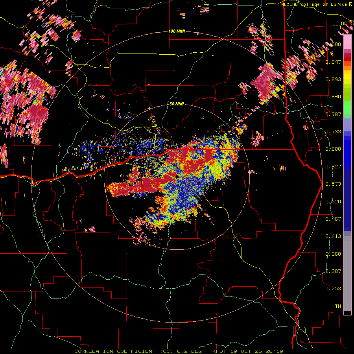Click the 50 NMI range ring label
Image resolution: width=354 pixels, height=354 pixels.
pos(177,104)
